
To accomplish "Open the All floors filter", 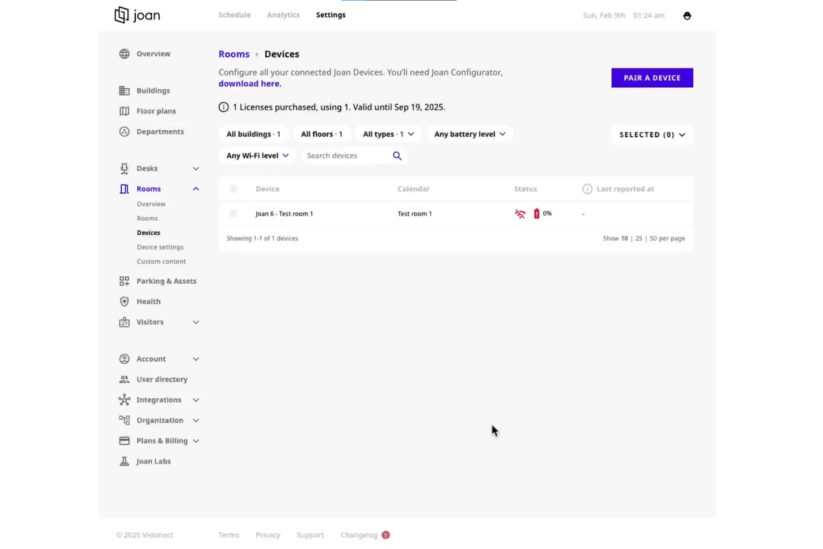I will (x=321, y=134).
